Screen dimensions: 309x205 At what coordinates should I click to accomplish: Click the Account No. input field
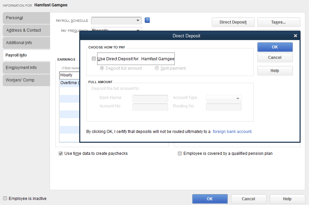coord(150,107)
